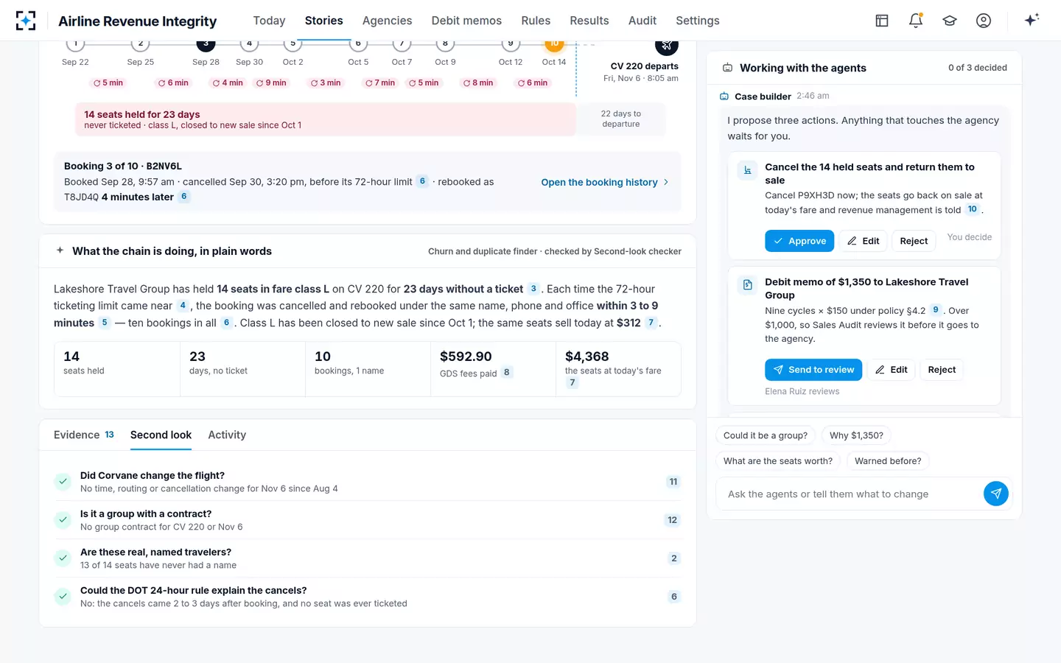Ask the suggestion Why $1,350?
Image resolution: width=1061 pixels, height=663 pixels.
[x=856, y=435]
